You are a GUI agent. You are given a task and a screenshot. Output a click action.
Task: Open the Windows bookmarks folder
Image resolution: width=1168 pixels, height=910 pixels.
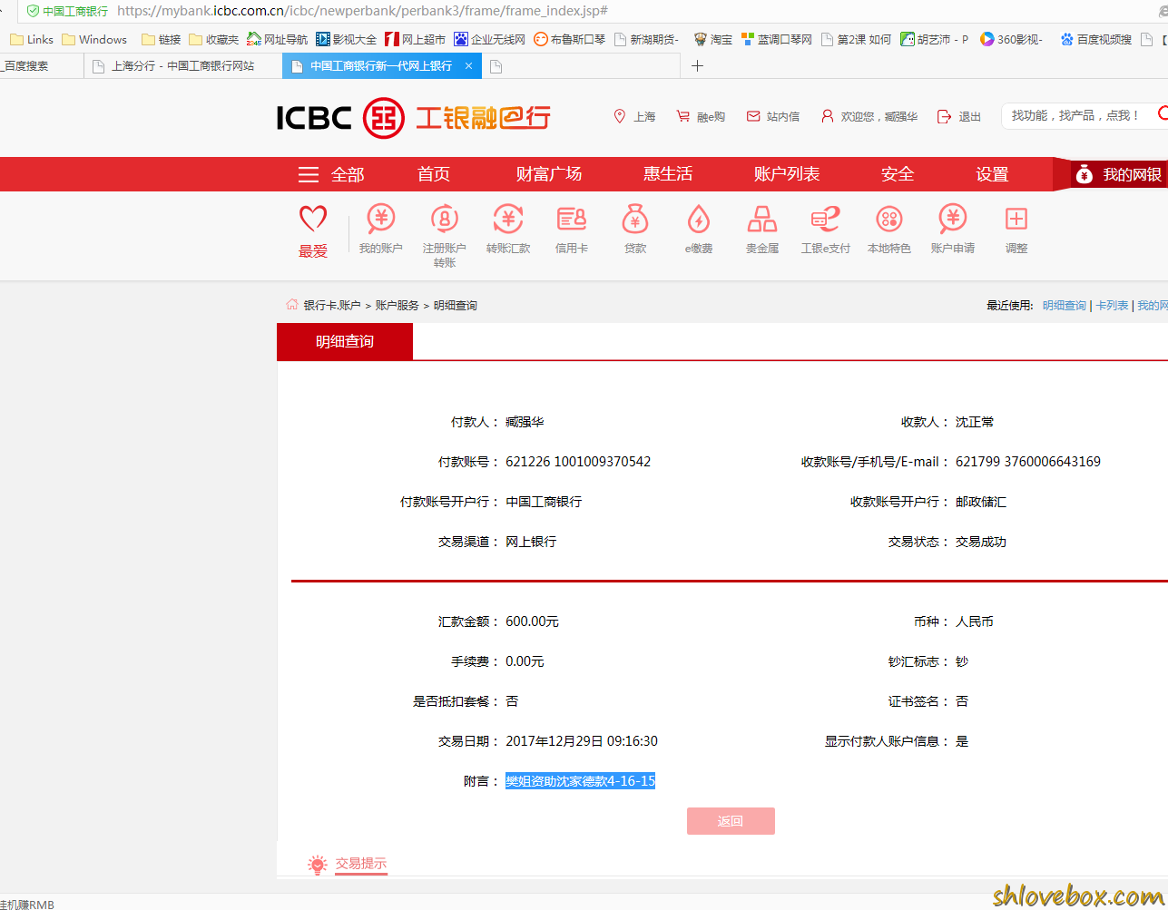pos(94,39)
